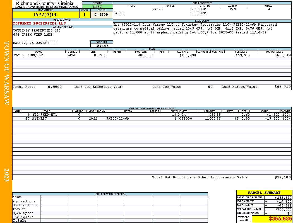Click the card number 1 field
This screenshot has width=293, height=223.
tap(85, 14)
